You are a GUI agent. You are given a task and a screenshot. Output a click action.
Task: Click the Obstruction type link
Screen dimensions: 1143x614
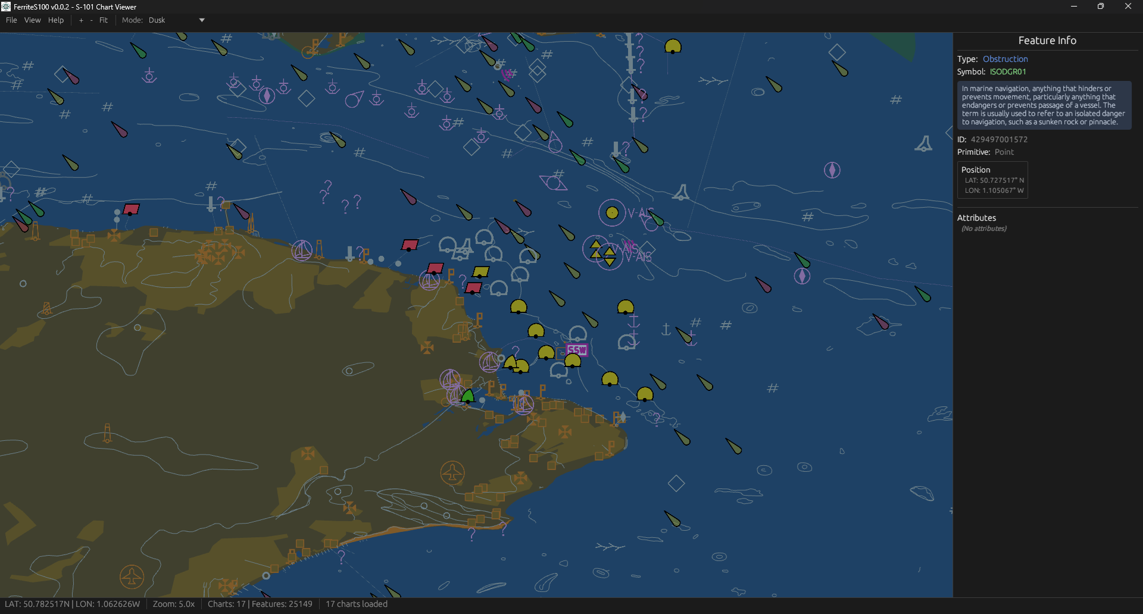[x=1005, y=59]
